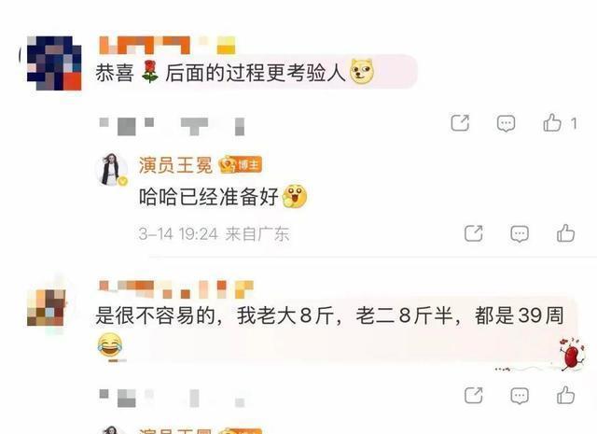Share the first comment about 后面的过程

coord(460,122)
